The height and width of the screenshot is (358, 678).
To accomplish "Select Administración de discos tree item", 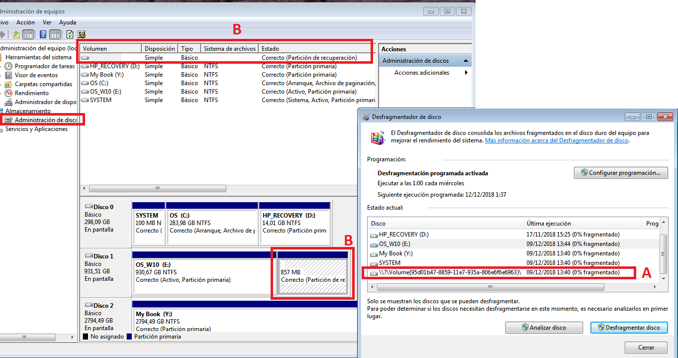I will click(45, 120).
